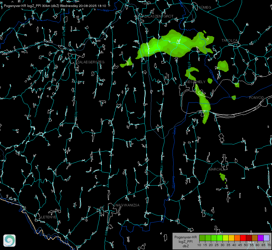Click the 70 value on legend scale

269,245
